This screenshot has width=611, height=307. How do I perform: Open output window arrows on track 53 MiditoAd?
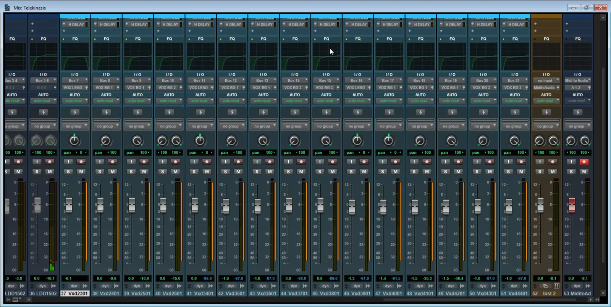point(588,286)
